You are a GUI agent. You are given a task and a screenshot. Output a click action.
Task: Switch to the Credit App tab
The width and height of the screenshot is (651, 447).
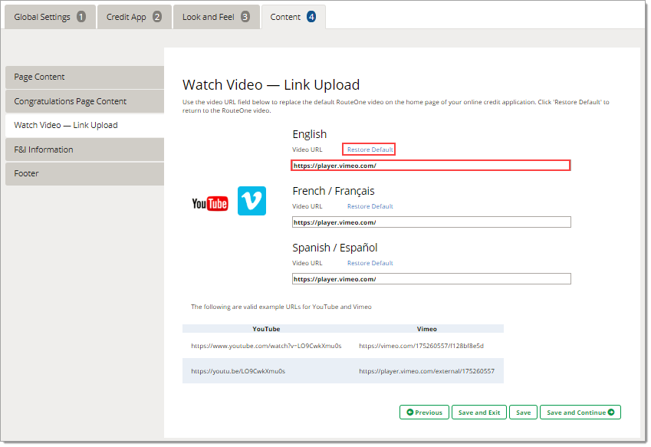[x=133, y=17]
